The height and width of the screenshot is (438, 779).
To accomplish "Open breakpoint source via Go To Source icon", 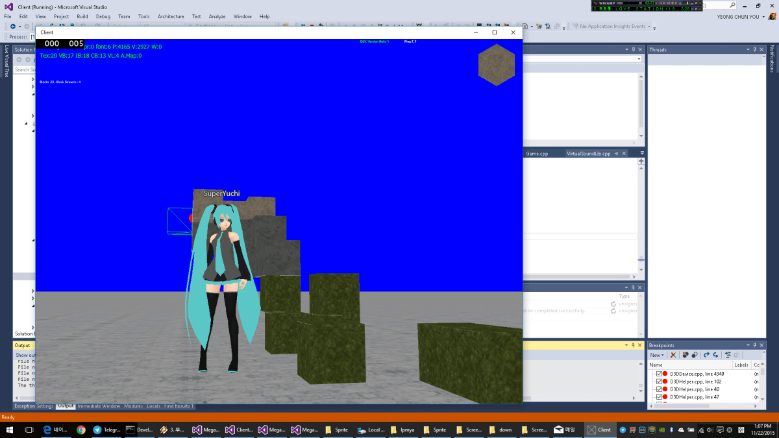I will coord(728,355).
